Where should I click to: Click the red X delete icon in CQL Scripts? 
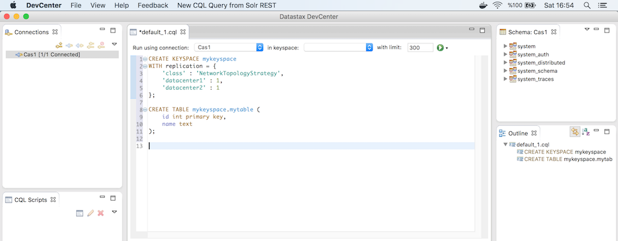click(x=101, y=213)
